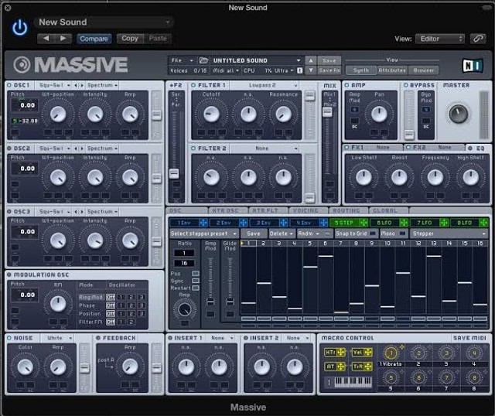
Task: Enable stepper Mono mode
Action: point(402,234)
